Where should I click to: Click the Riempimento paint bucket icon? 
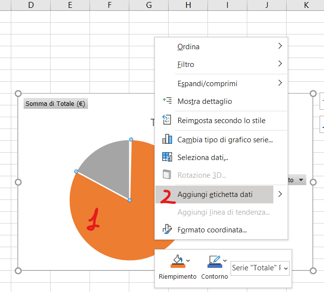point(177,261)
